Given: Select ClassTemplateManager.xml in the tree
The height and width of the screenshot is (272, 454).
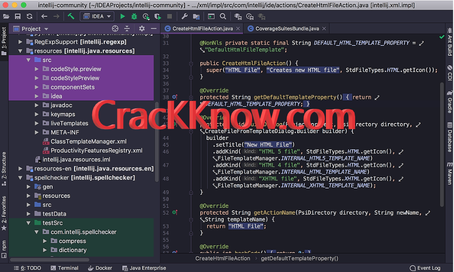Looking at the screenshot, I should (x=89, y=142).
